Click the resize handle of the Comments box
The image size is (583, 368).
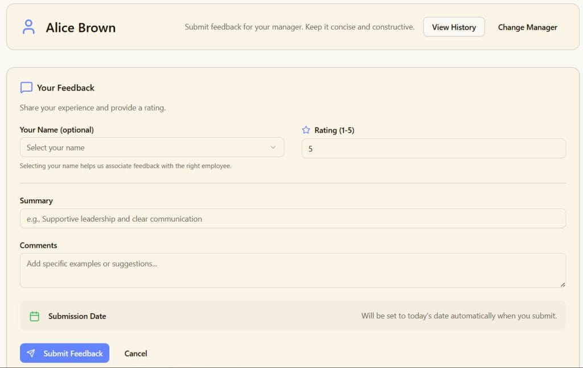(563, 285)
